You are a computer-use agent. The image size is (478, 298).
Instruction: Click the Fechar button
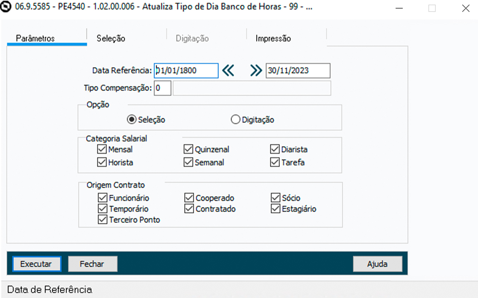tap(92, 264)
